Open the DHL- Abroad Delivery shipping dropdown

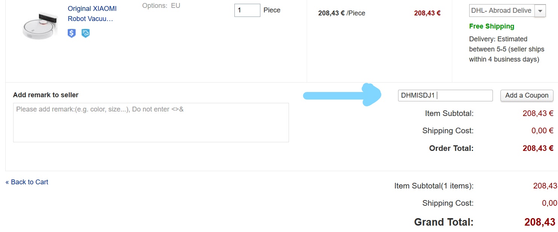pyautogui.click(x=507, y=11)
